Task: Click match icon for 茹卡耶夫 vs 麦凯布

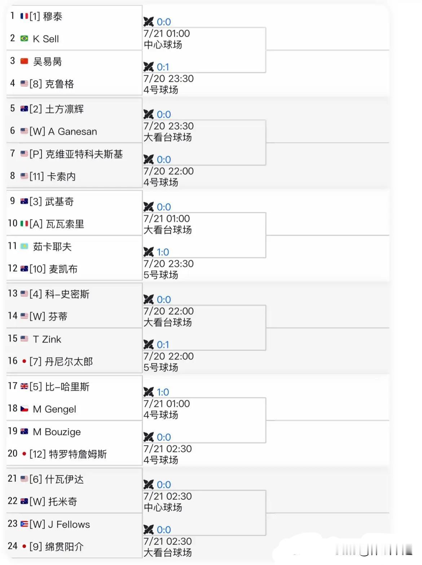Action: coord(148,252)
